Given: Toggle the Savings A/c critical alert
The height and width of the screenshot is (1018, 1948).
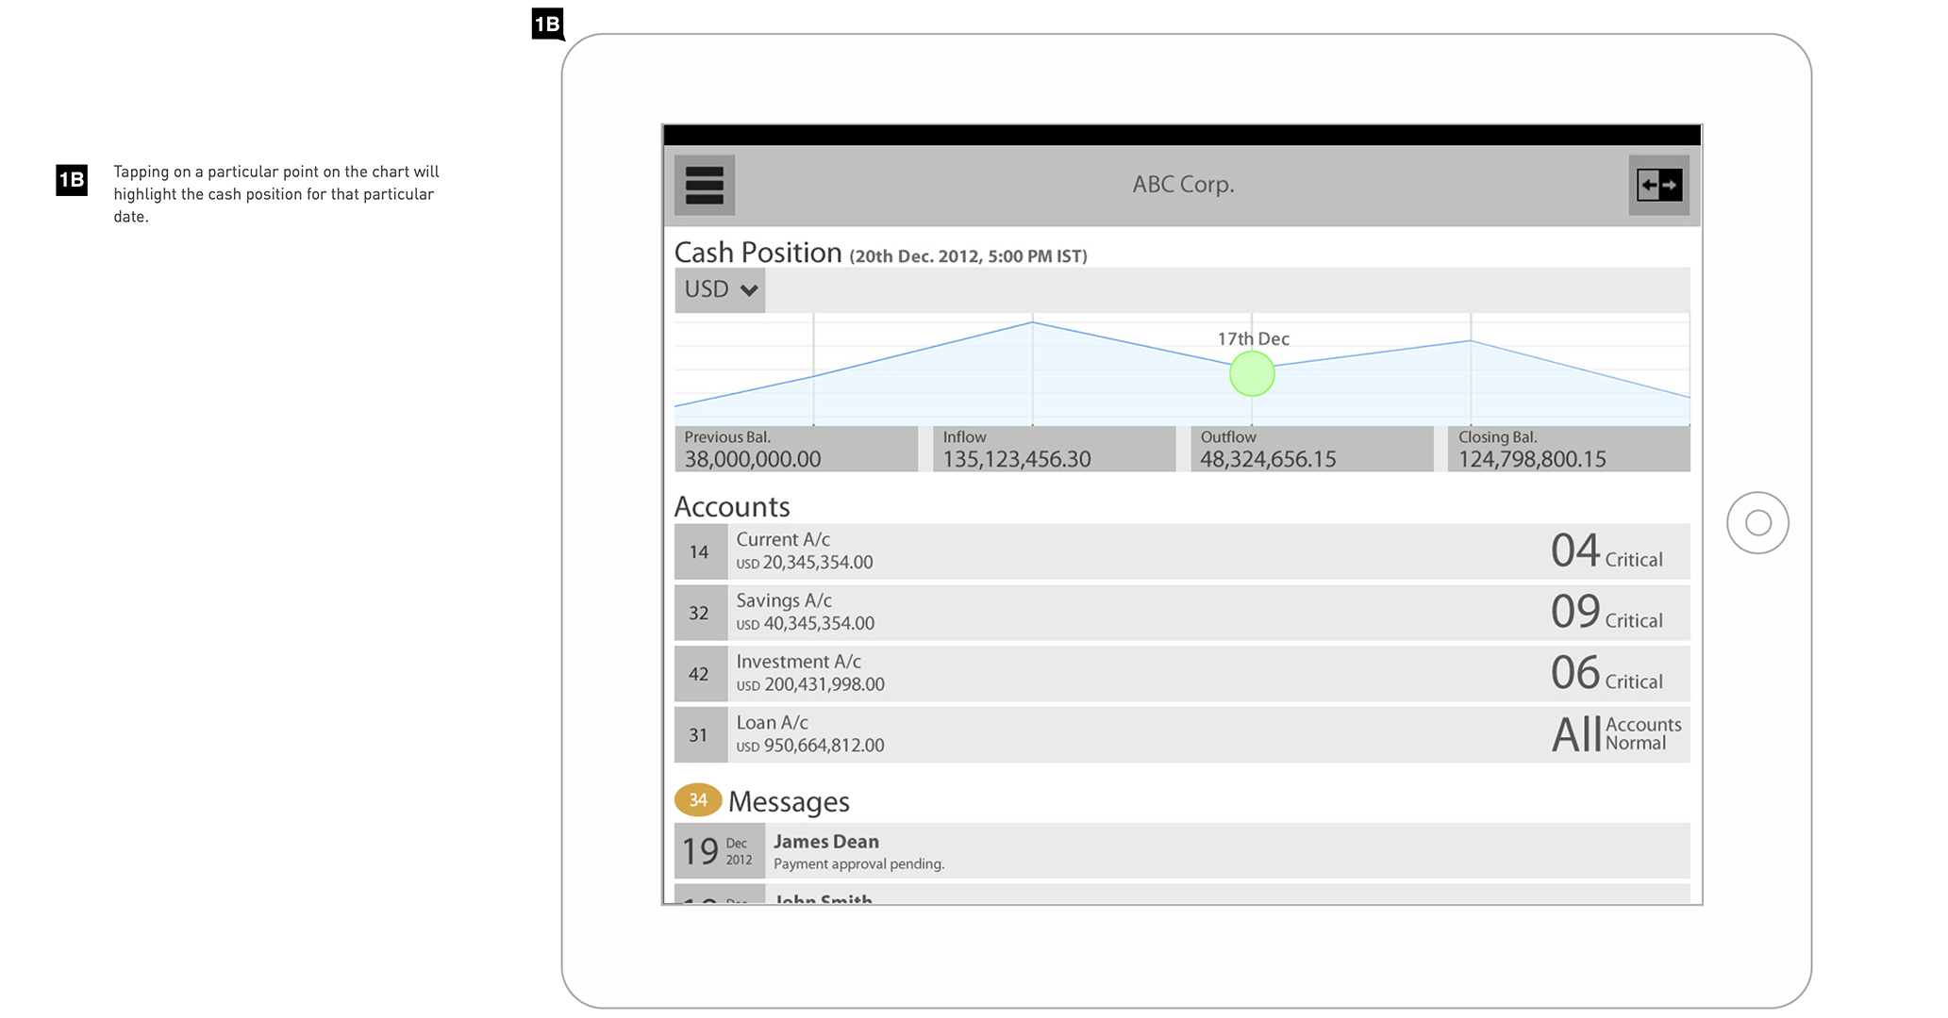Looking at the screenshot, I should coord(1607,612).
